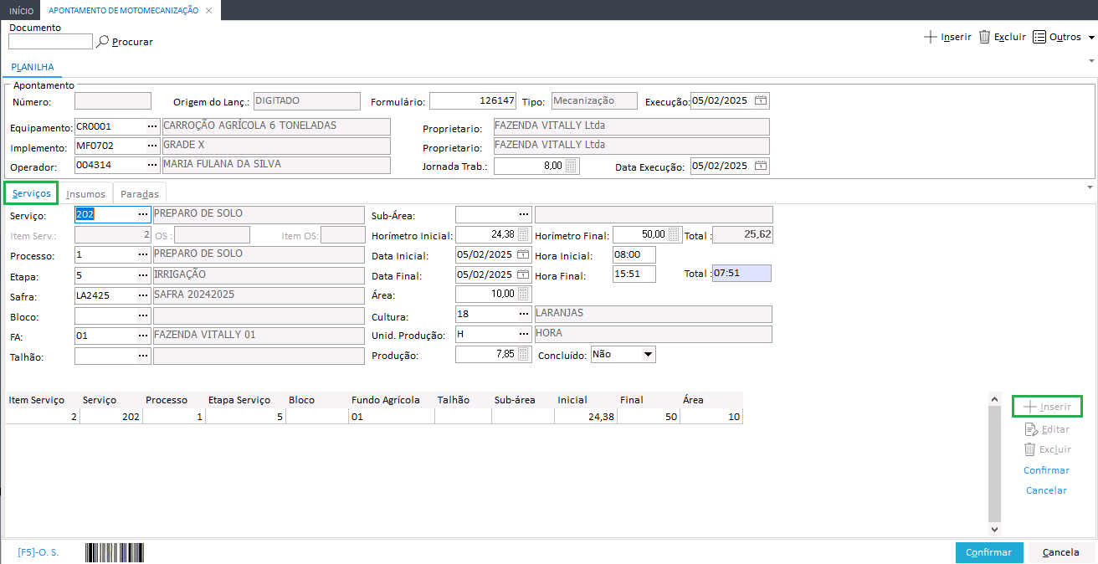Open calculator icon for Horímetro Final
The image size is (1098, 564).
pyautogui.click(x=675, y=235)
